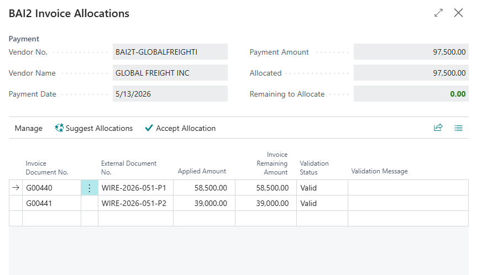Click applied amount 39,000.00 for G00441

click(x=204, y=203)
